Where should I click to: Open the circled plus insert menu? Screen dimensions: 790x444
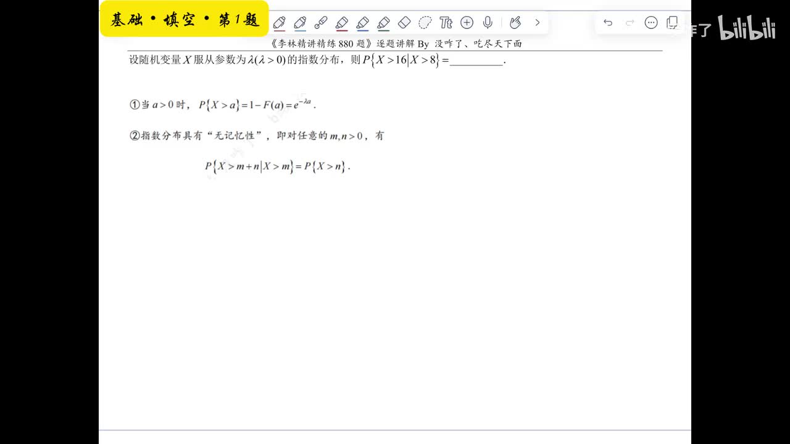(467, 23)
